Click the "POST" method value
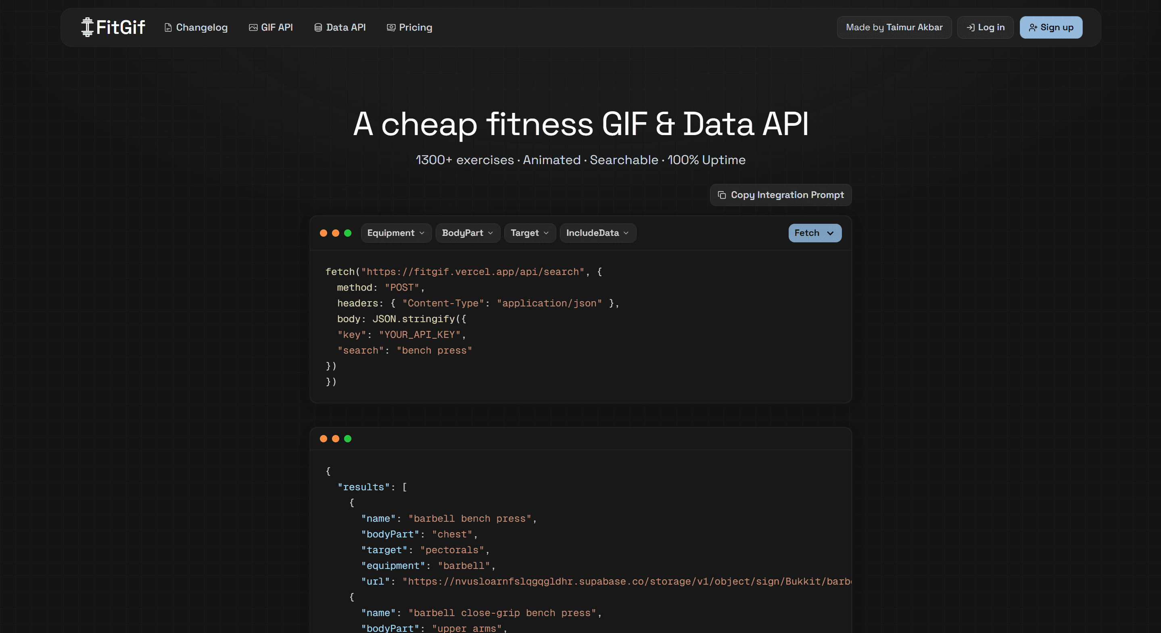 pos(401,287)
